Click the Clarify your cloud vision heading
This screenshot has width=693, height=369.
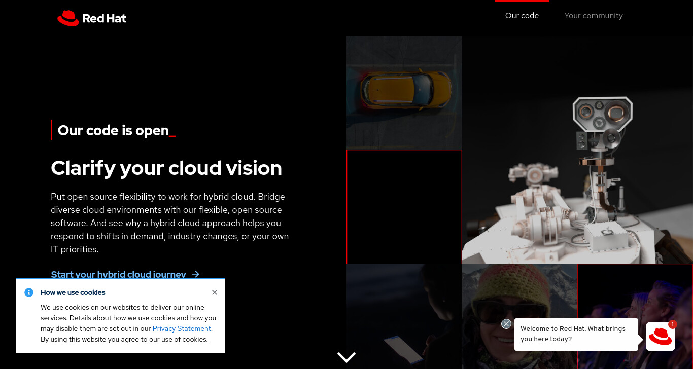166,168
